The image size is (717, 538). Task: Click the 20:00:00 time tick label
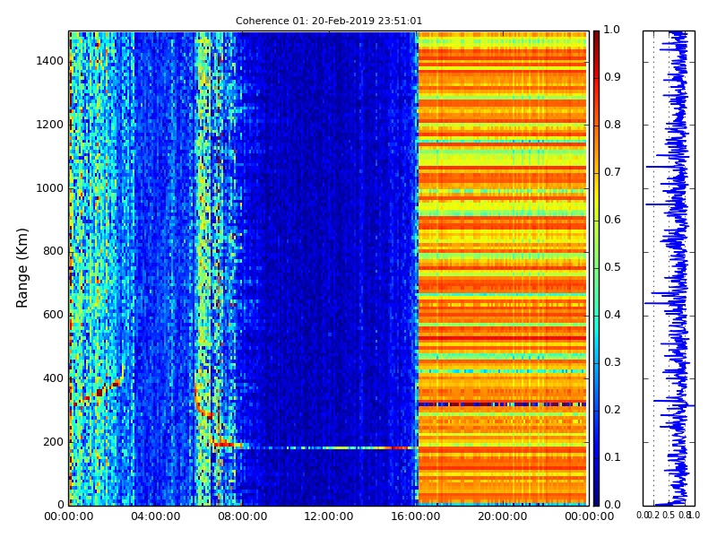pos(503,517)
